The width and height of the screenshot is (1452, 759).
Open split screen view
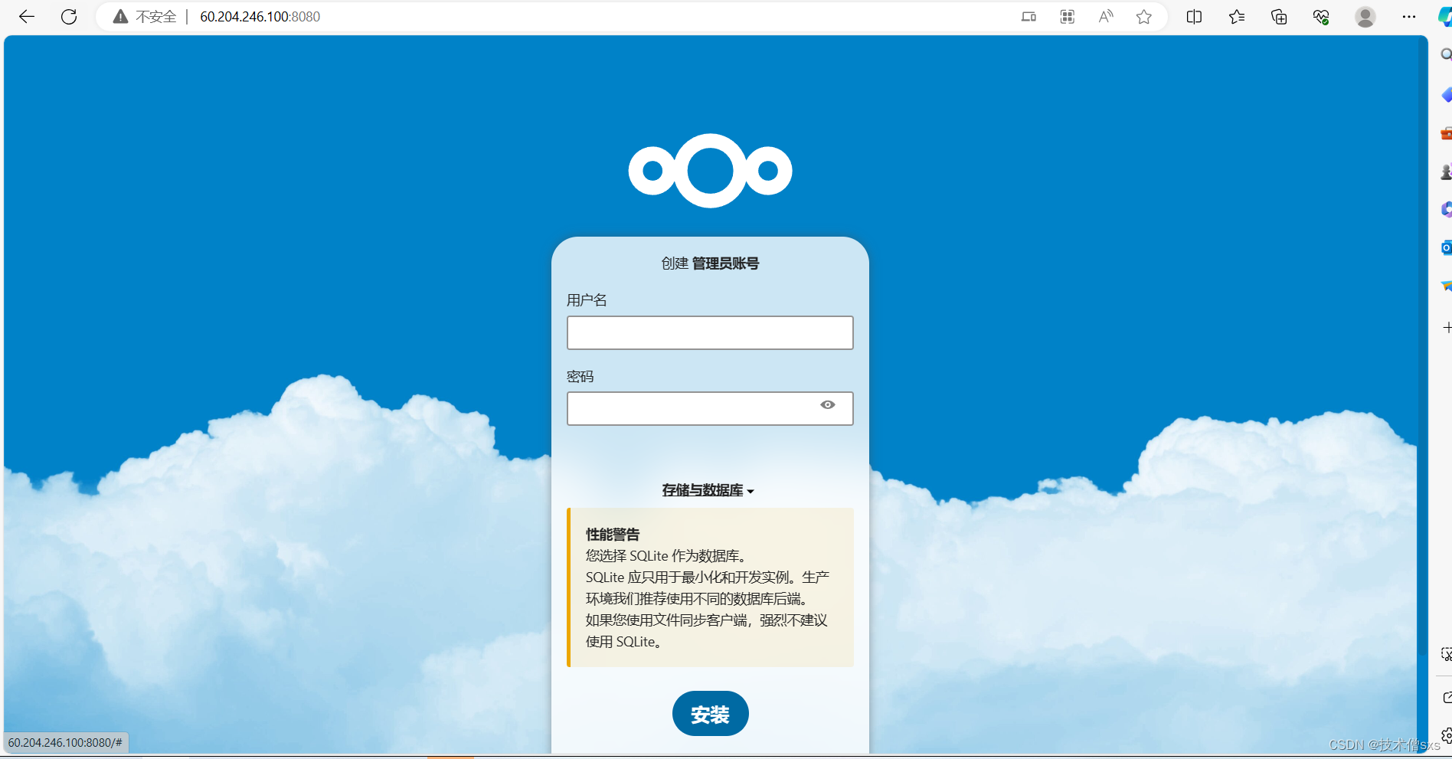coord(1194,17)
